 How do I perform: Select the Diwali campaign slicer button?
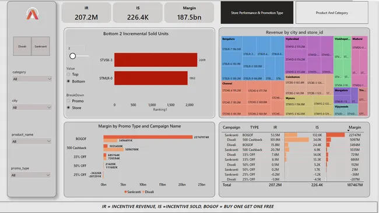(22, 47)
